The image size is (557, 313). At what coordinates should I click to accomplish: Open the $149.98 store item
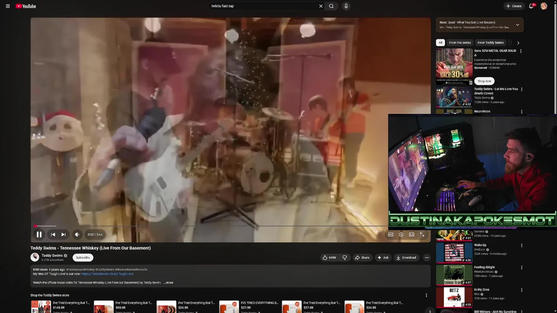[60, 306]
